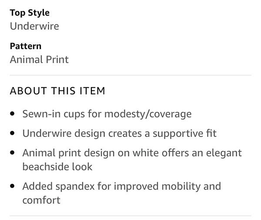Click the animal print design on white line

click(x=132, y=153)
